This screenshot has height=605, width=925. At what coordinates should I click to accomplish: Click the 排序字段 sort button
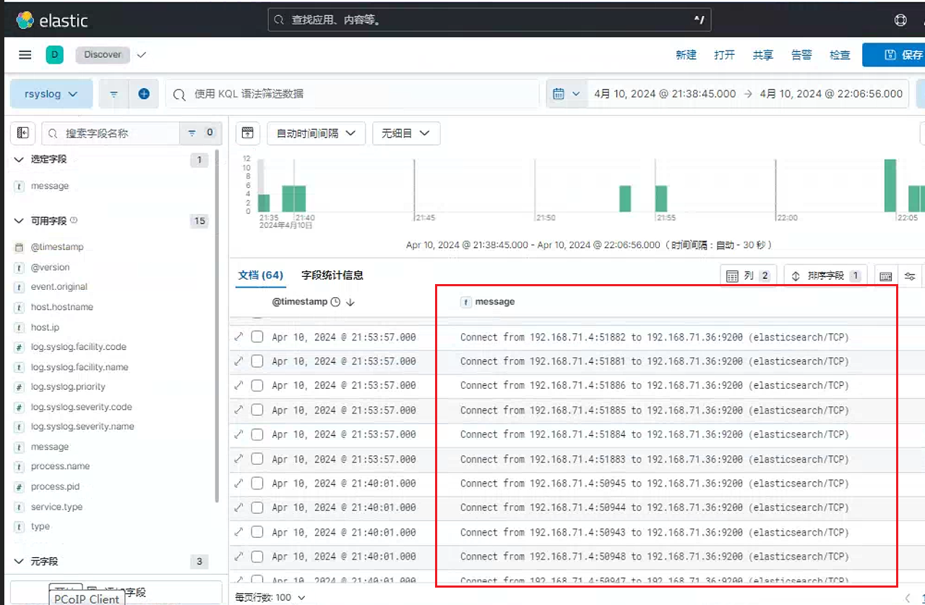(x=826, y=276)
